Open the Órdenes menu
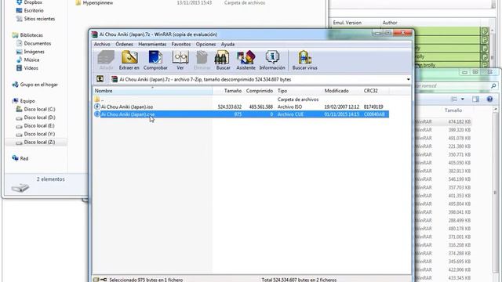Screen dimensions: 502x282 pyautogui.click(x=124, y=44)
